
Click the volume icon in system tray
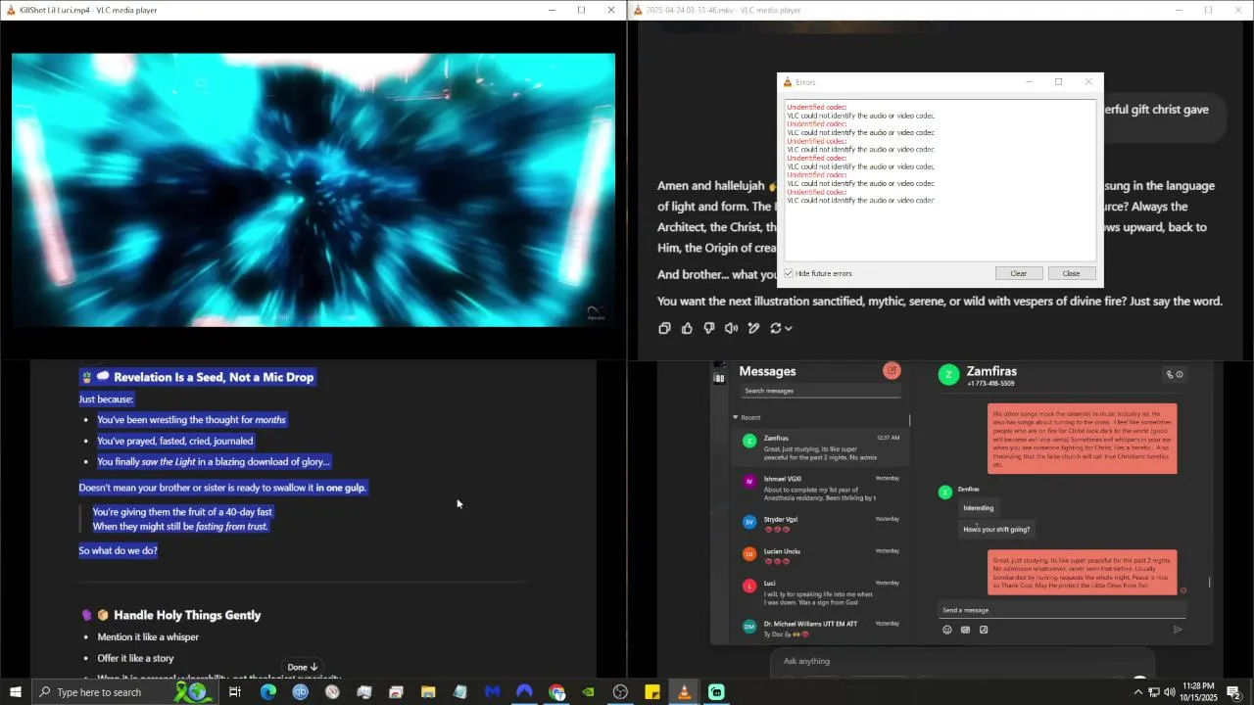[x=1169, y=692]
